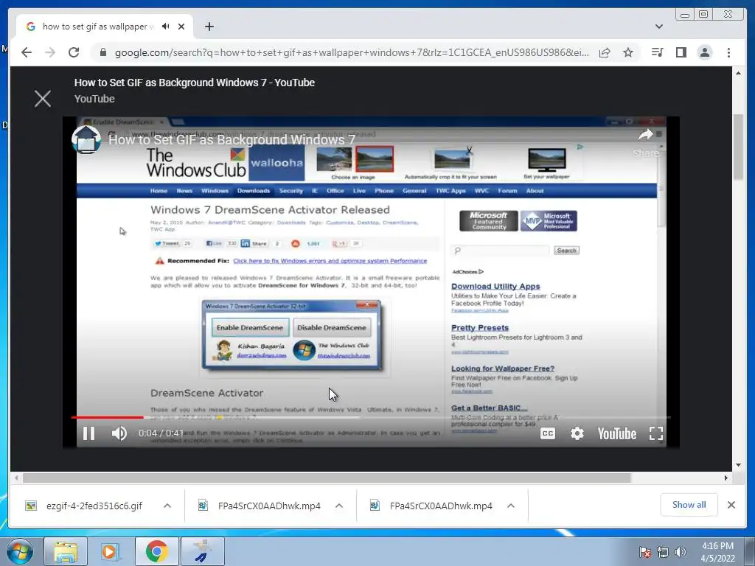
Task: Expand options for first mp4 download
Action: tap(339, 506)
